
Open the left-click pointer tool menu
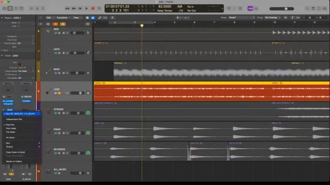click(x=179, y=18)
